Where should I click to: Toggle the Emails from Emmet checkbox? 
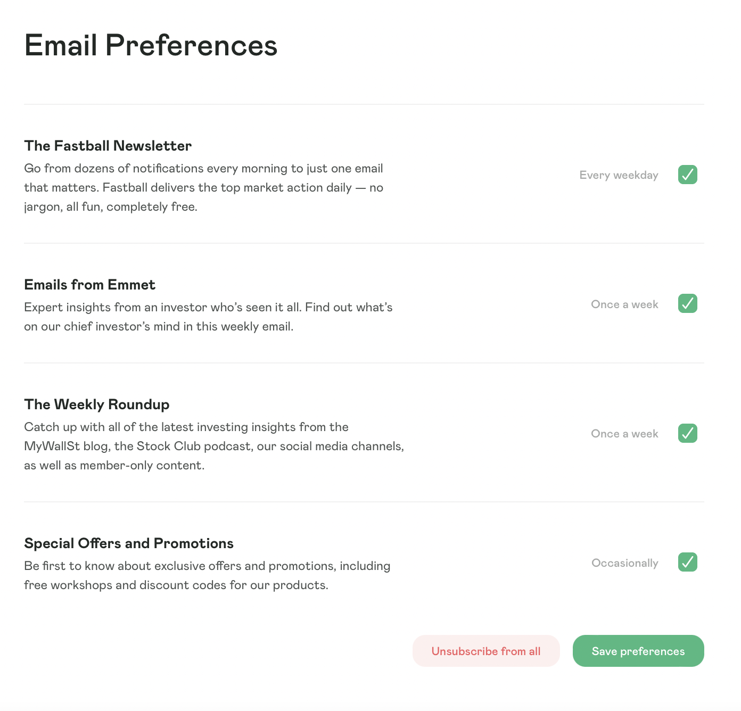(687, 304)
